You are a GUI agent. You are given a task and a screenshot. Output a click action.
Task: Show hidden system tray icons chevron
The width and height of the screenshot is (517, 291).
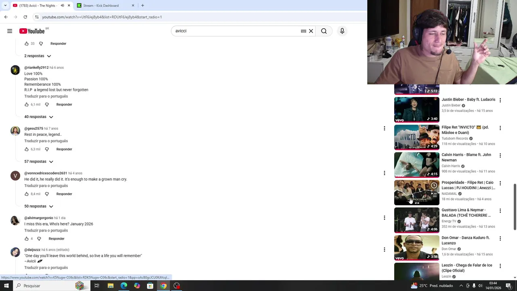pyautogui.click(x=461, y=286)
